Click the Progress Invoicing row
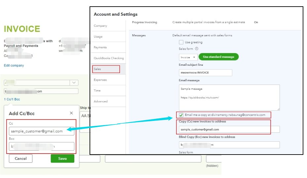This screenshot has width=307, height=178. [x=215, y=22]
